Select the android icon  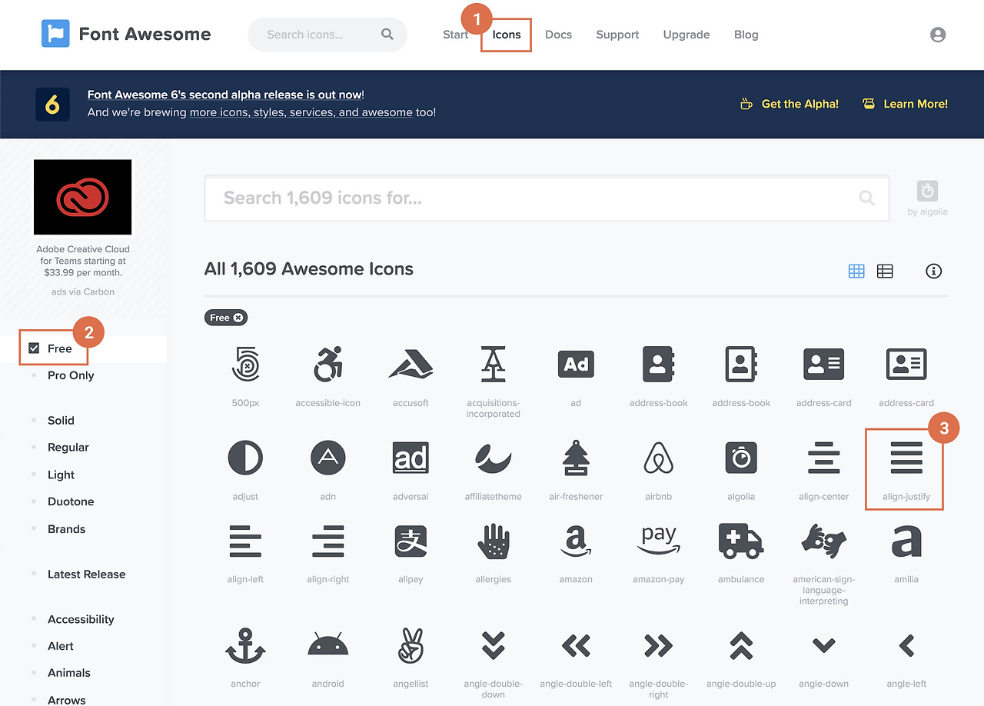click(x=327, y=646)
